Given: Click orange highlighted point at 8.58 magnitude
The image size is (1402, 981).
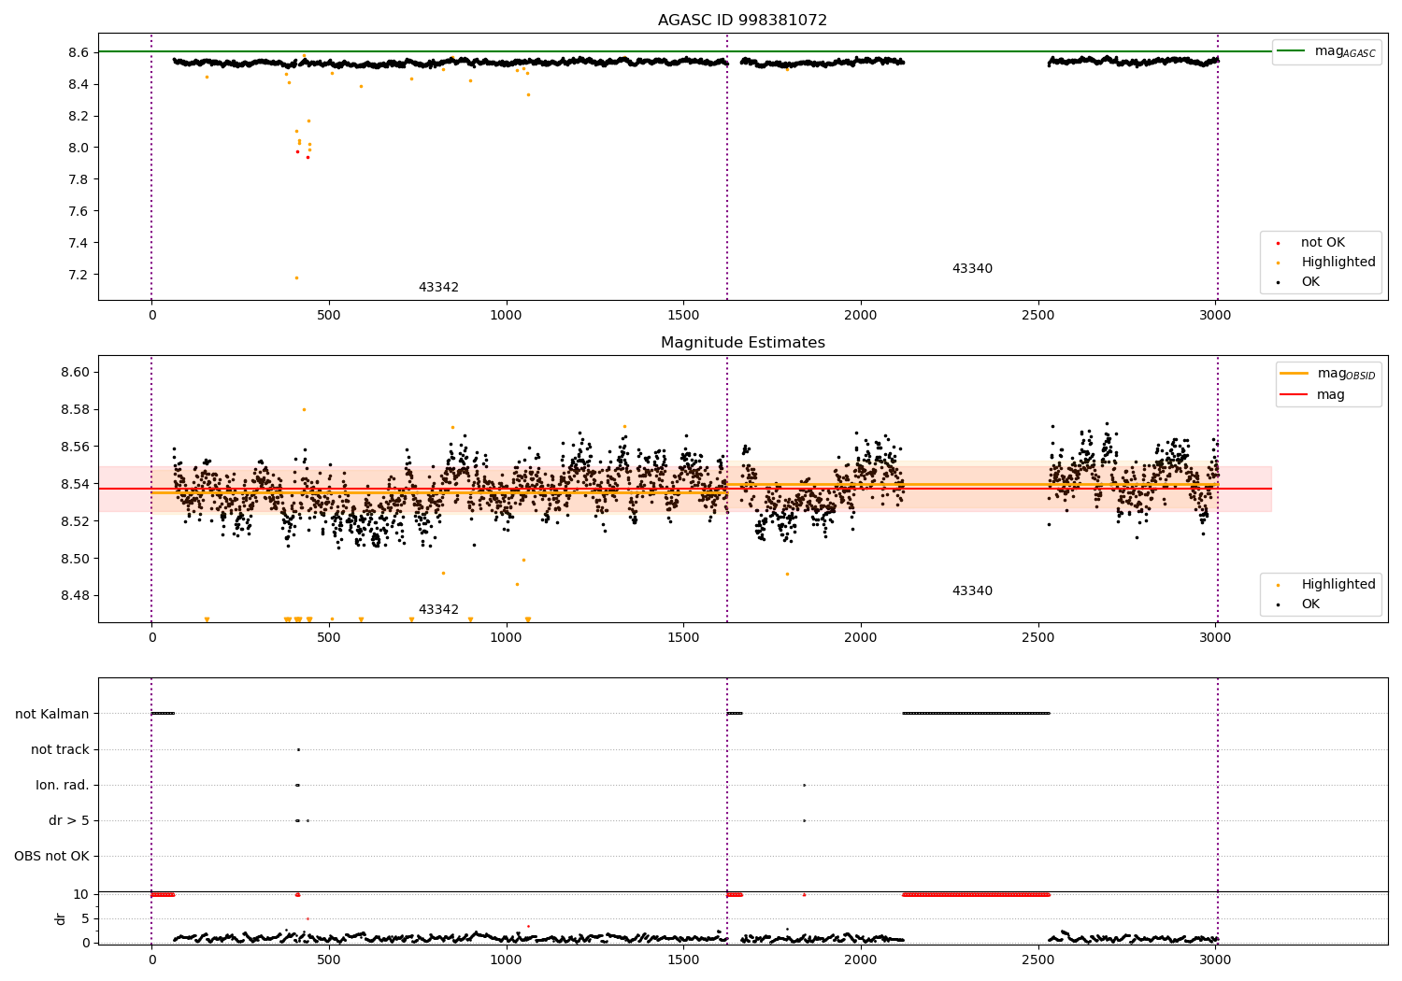Looking at the screenshot, I should point(304,409).
